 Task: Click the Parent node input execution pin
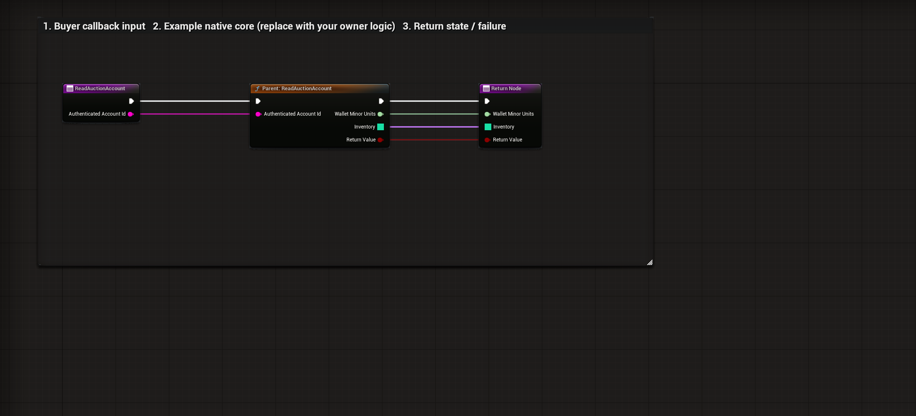258,101
